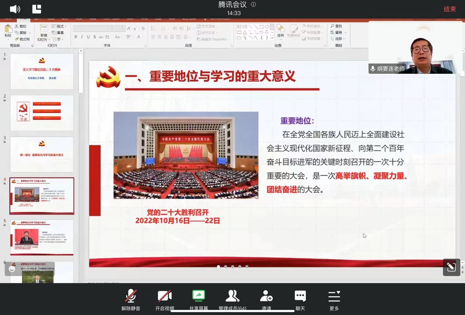Click the first page indicator dot
The height and width of the screenshot is (315, 465).
click(218, 267)
